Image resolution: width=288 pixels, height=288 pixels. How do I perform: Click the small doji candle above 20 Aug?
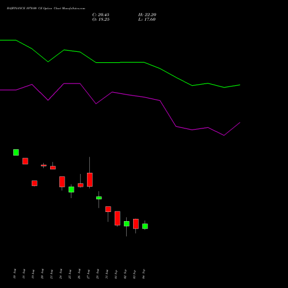tap(44, 165)
